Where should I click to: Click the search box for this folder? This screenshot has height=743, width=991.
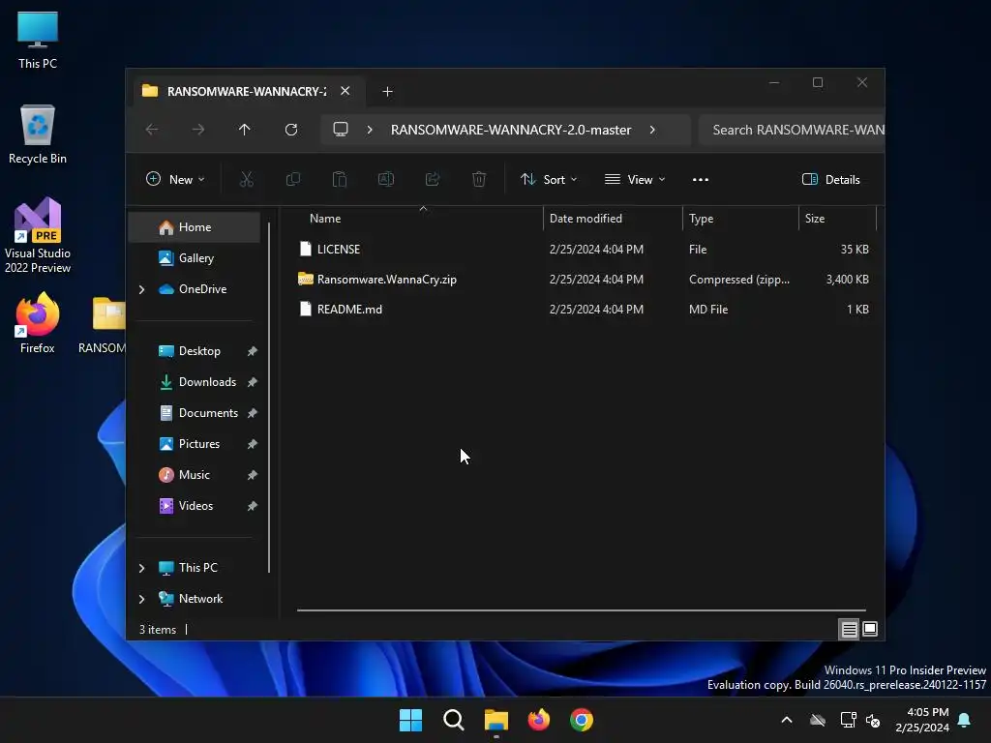tap(793, 130)
